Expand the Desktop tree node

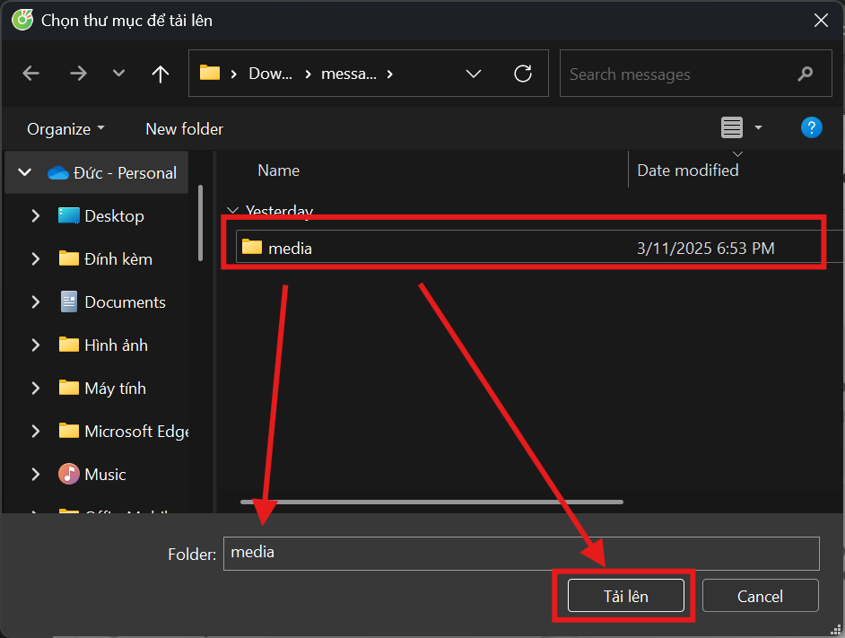tap(36, 215)
